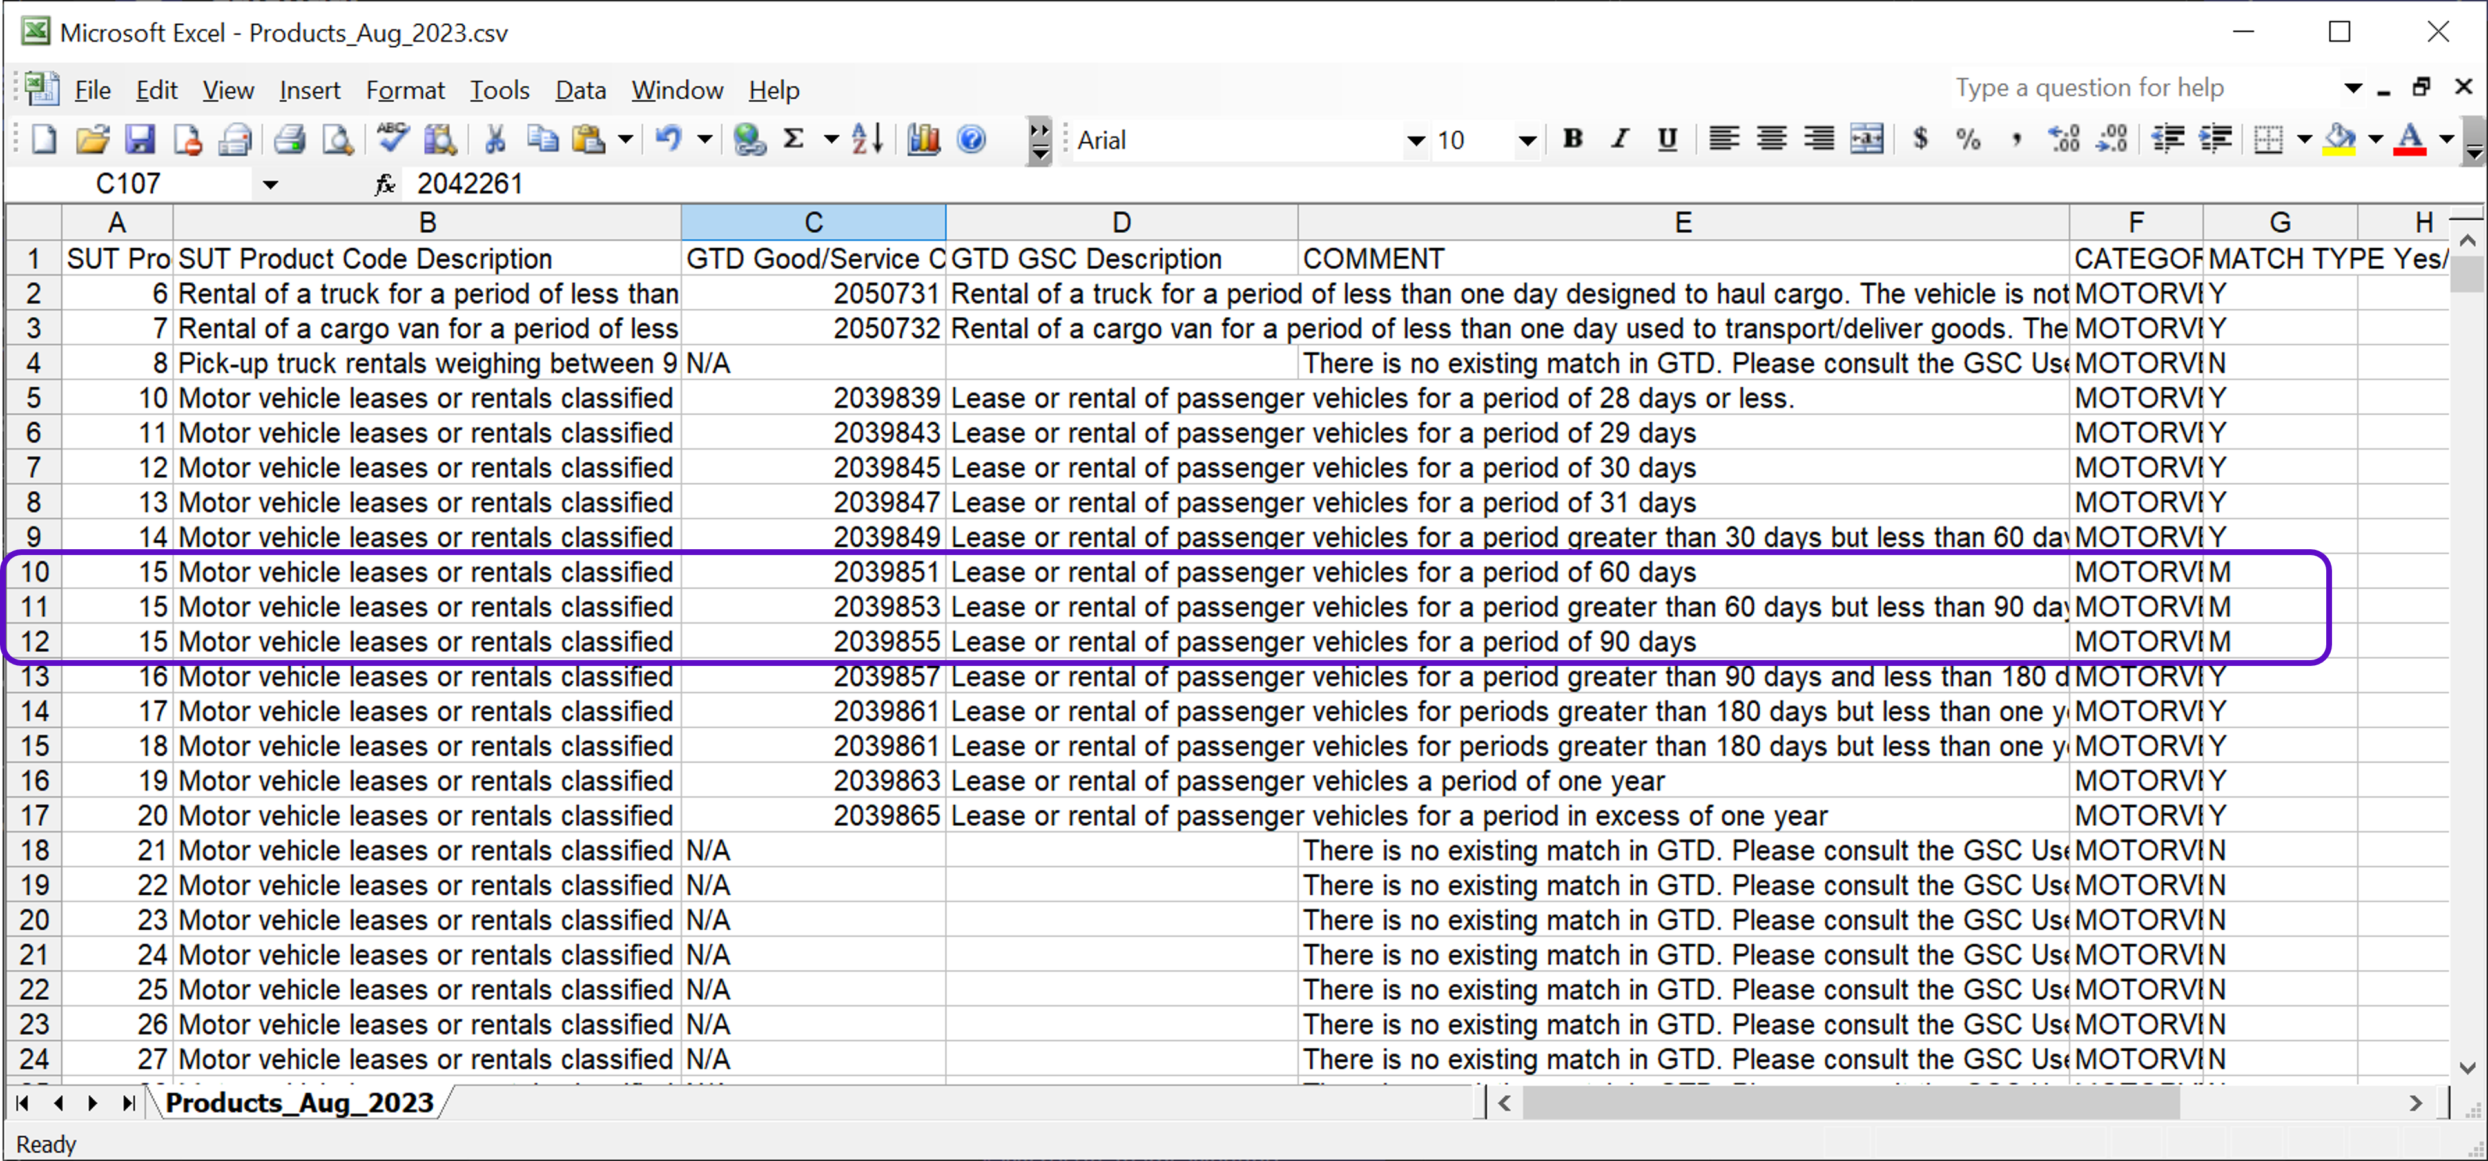Launch the Chart Wizard icon
2488x1161 pixels.
(x=922, y=140)
